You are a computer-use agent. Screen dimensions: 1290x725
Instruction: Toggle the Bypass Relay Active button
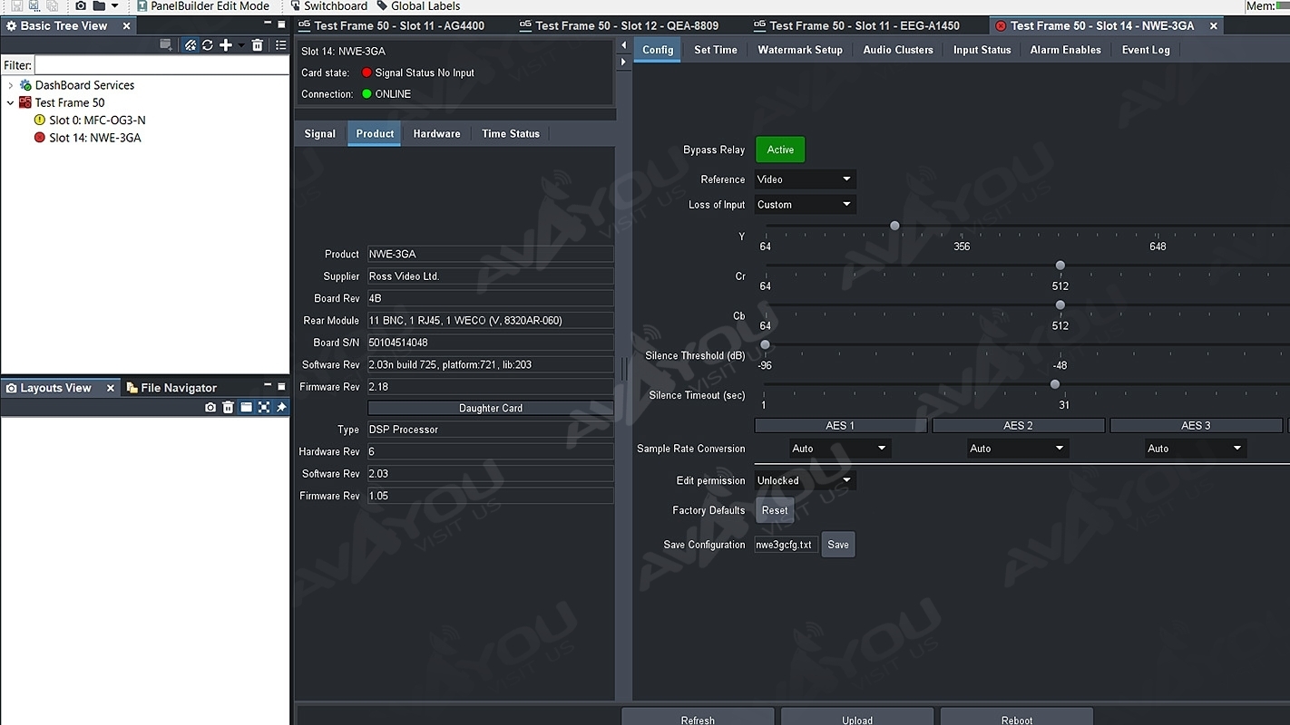[779, 150]
